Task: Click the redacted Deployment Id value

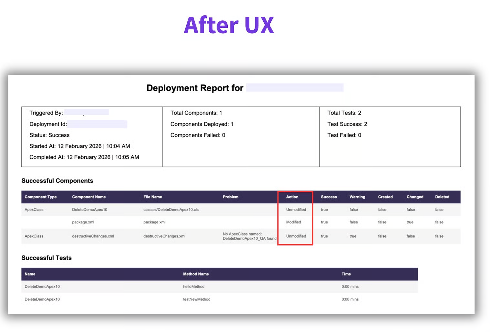Action: click(x=97, y=124)
